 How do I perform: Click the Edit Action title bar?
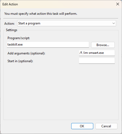57,4
